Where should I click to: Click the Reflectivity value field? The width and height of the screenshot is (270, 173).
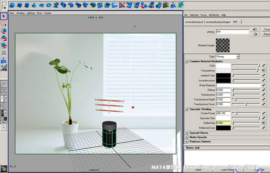coord(223,123)
